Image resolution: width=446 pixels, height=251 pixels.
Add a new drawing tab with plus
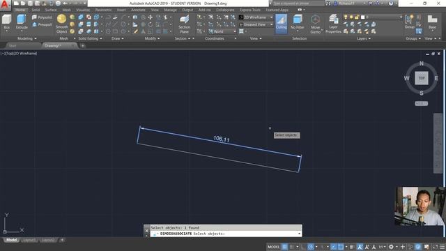point(82,45)
